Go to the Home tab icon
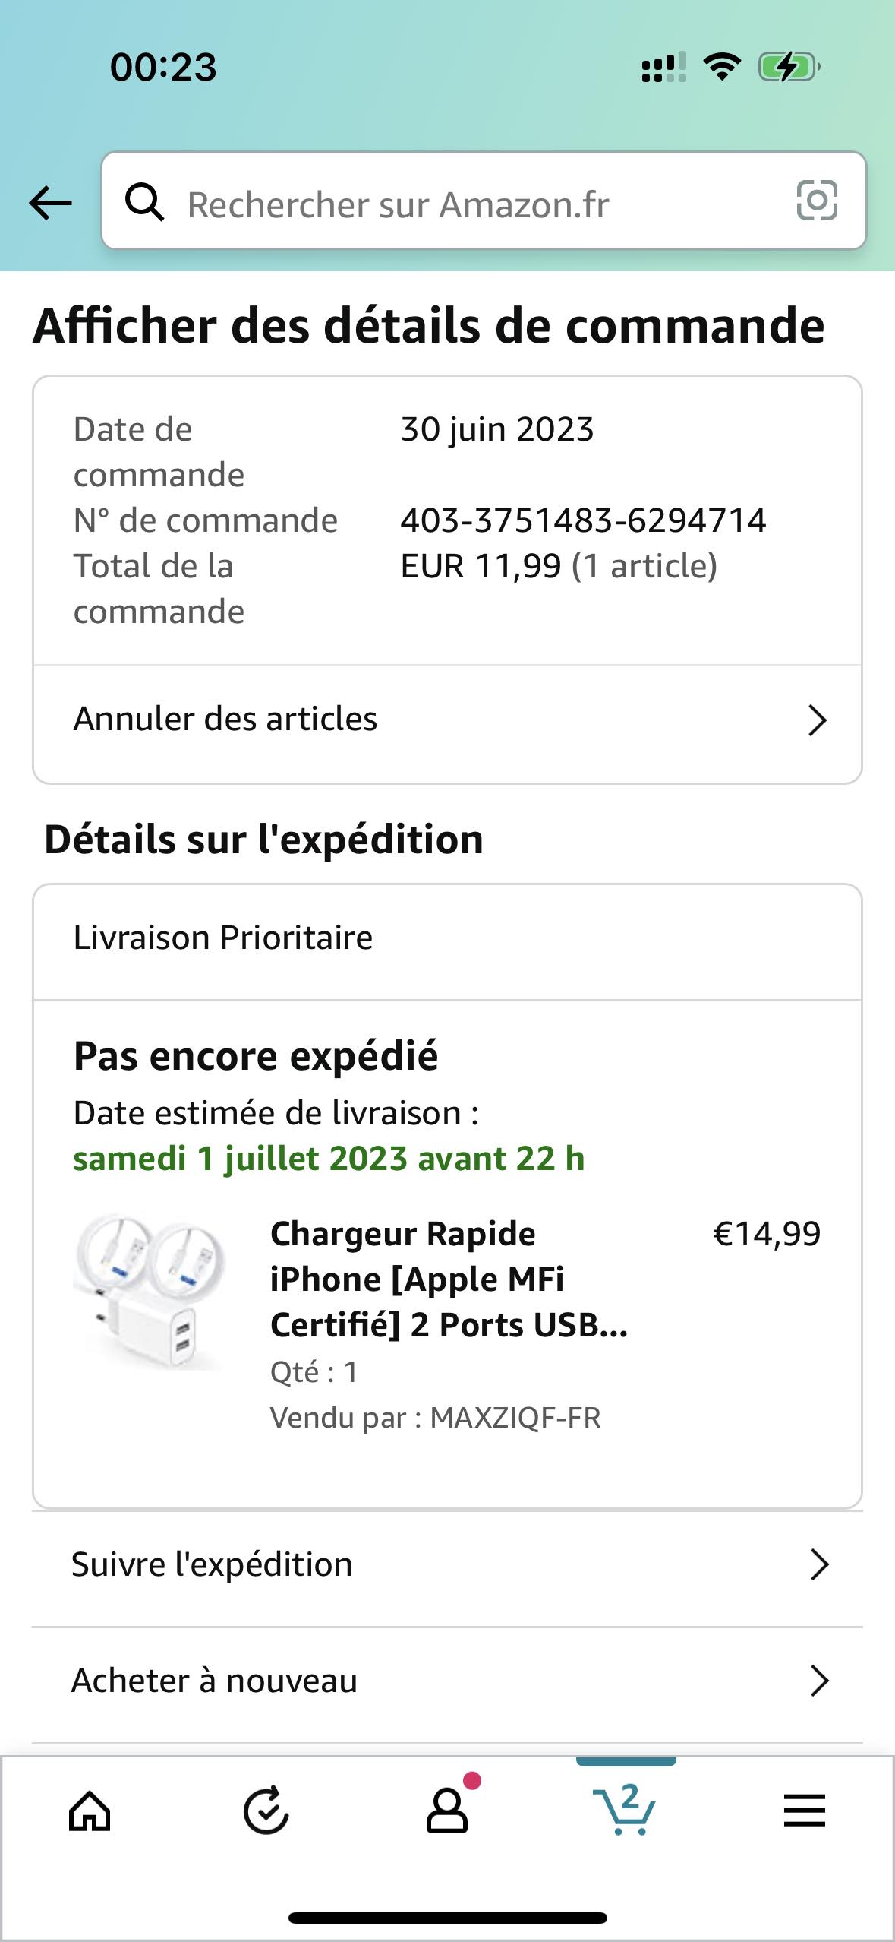The width and height of the screenshot is (895, 1942). click(90, 1811)
